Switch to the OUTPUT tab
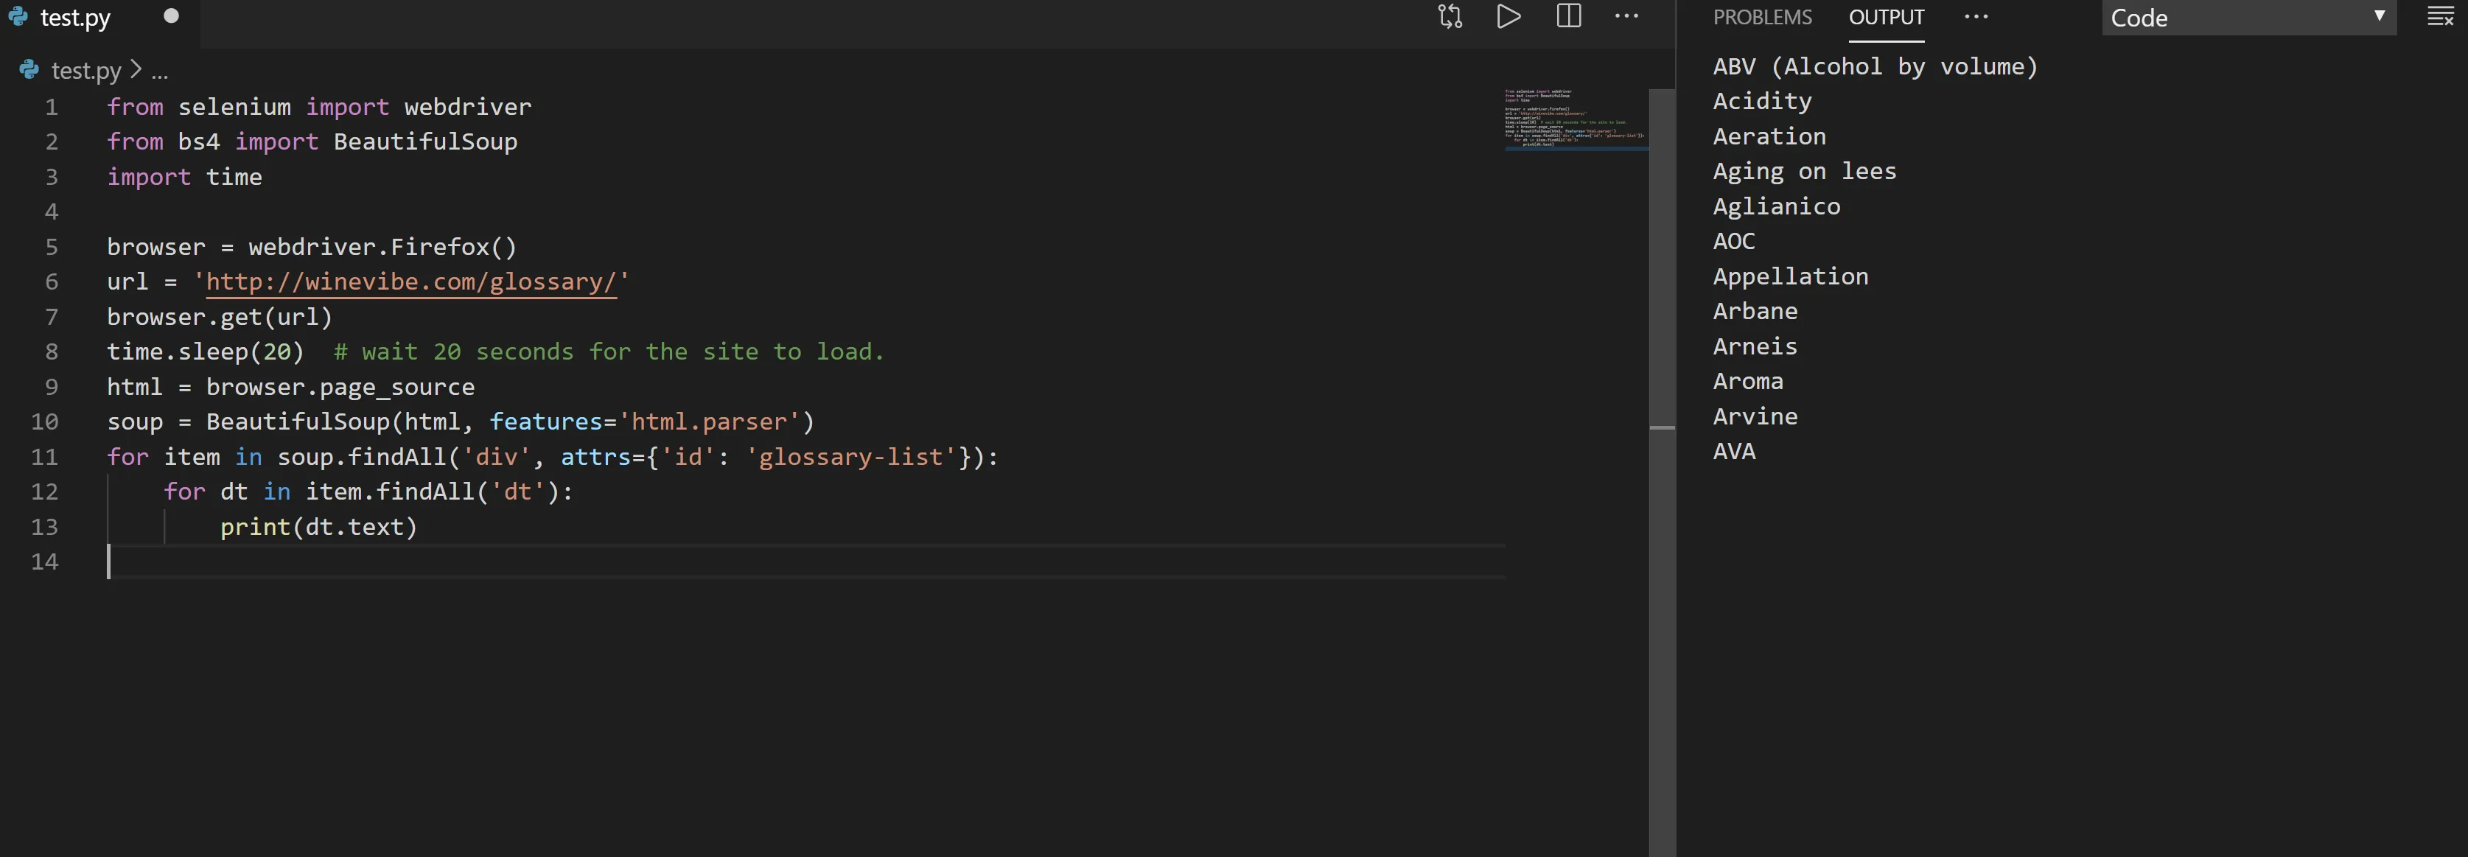Image resolution: width=2468 pixels, height=857 pixels. point(1886,17)
